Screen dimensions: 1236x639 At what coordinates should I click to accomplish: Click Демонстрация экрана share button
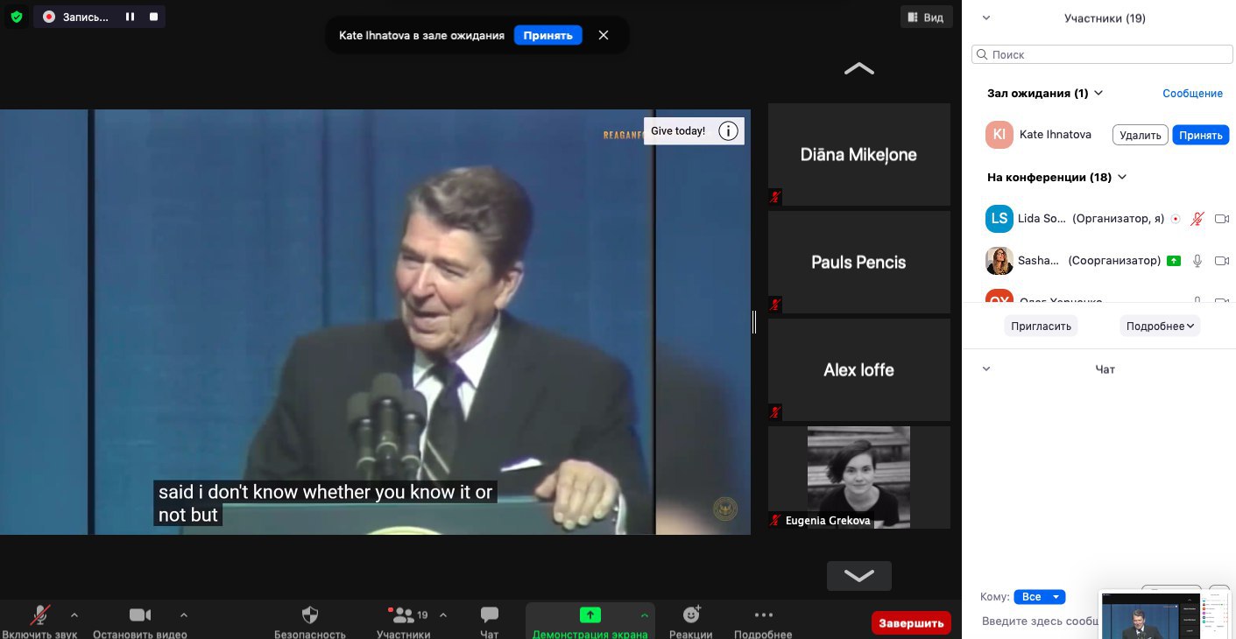pyautogui.click(x=590, y=621)
